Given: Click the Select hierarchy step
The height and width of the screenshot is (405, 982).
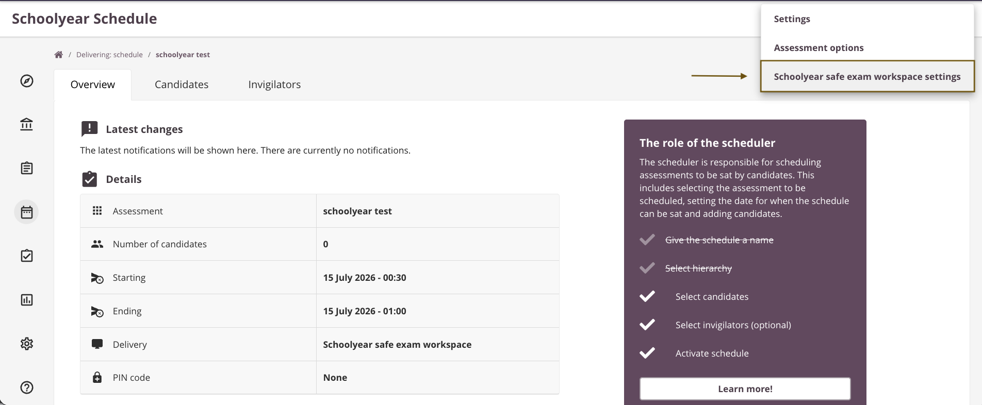Looking at the screenshot, I should pos(698,268).
